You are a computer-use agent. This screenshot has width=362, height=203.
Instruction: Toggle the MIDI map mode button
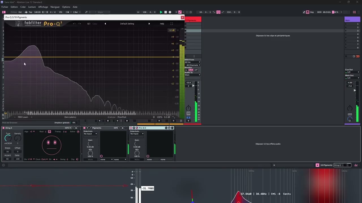click(319, 12)
